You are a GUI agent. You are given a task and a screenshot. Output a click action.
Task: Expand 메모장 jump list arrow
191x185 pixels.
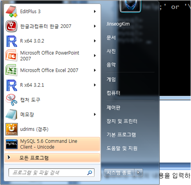[95, 114]
